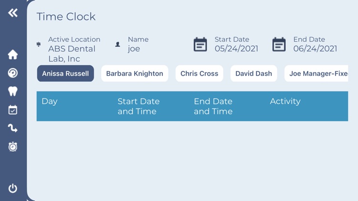Click the person icon beside Name
This screenshot has width=358, height=201.
pos(118,44)
